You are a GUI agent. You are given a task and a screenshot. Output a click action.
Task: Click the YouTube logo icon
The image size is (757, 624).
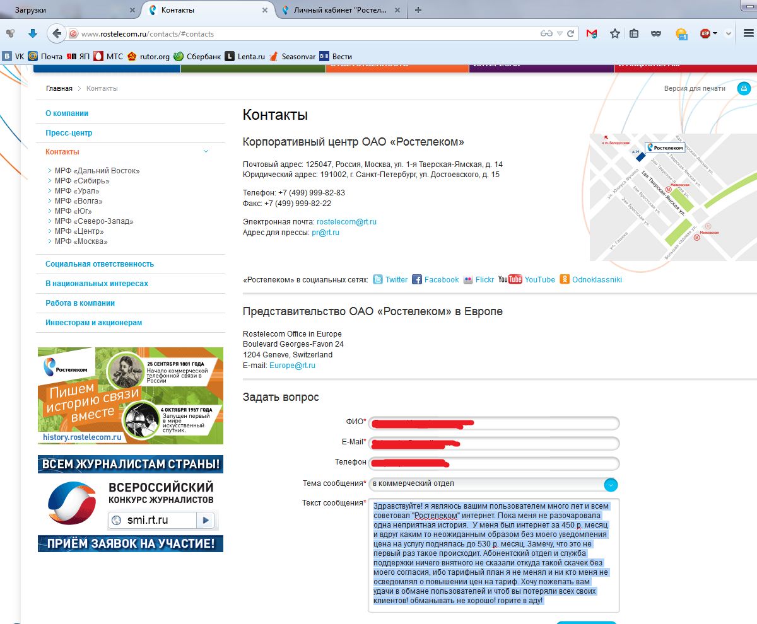[510, 280]
